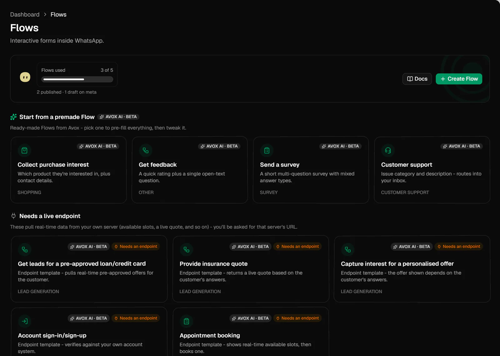Viewport: 500px width, 356px height.
Task: Click the SURVEY category label
Action: (x=269, y=193)
